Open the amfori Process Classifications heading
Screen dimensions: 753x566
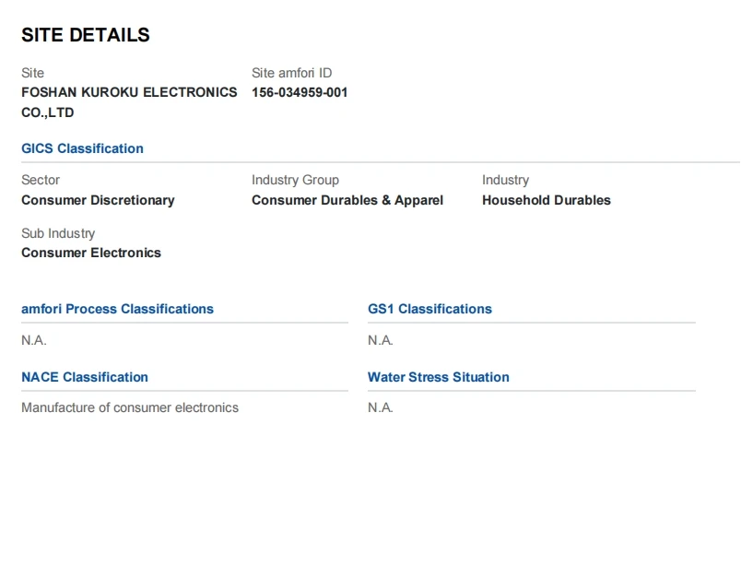click(x=117, y=309)
